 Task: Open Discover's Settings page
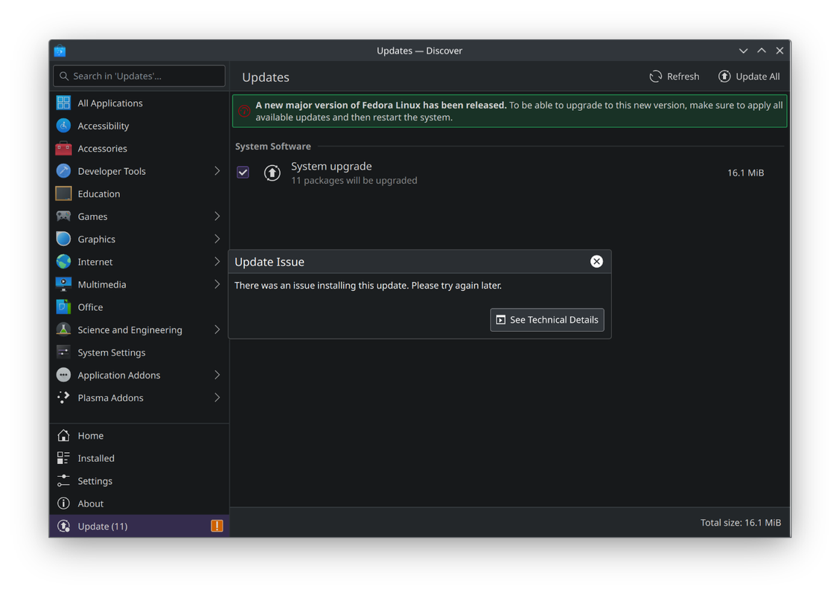(x=139, y=480)
